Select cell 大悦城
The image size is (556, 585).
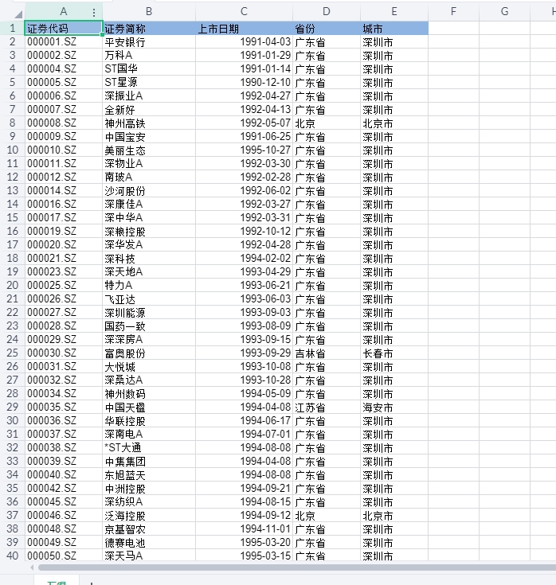[x=149, y=366]
